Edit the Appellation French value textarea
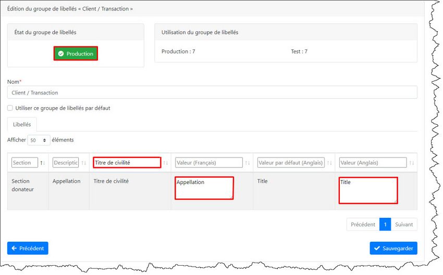The width and height of the screenshot is (443, 275). point(204,188)
